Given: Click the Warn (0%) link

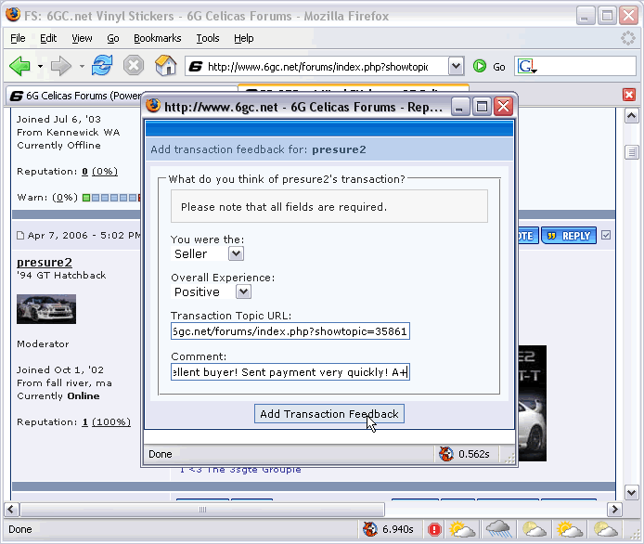Looking at the screenshot, I should [65, 198].
